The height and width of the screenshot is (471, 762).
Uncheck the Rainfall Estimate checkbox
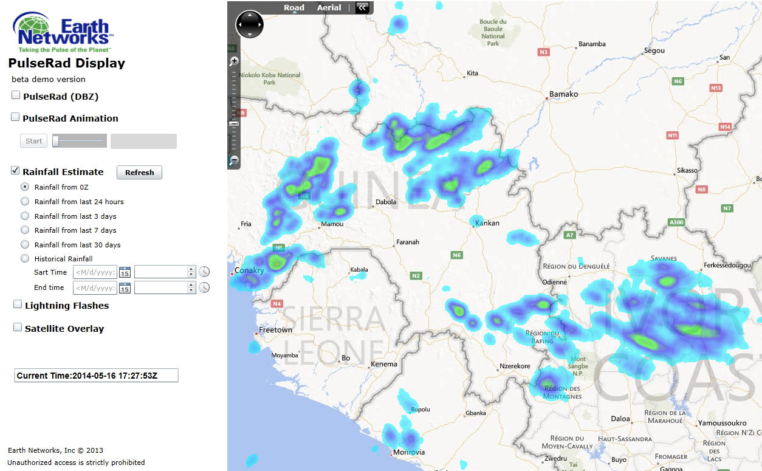pos(15,171)
